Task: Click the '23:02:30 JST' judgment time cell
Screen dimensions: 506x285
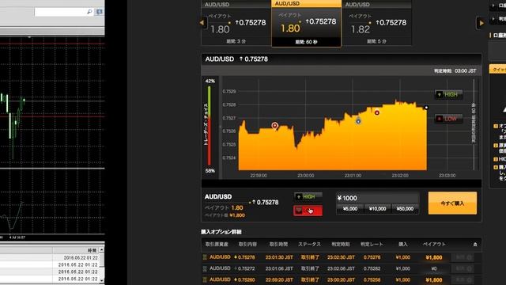Action: point(341,257)
